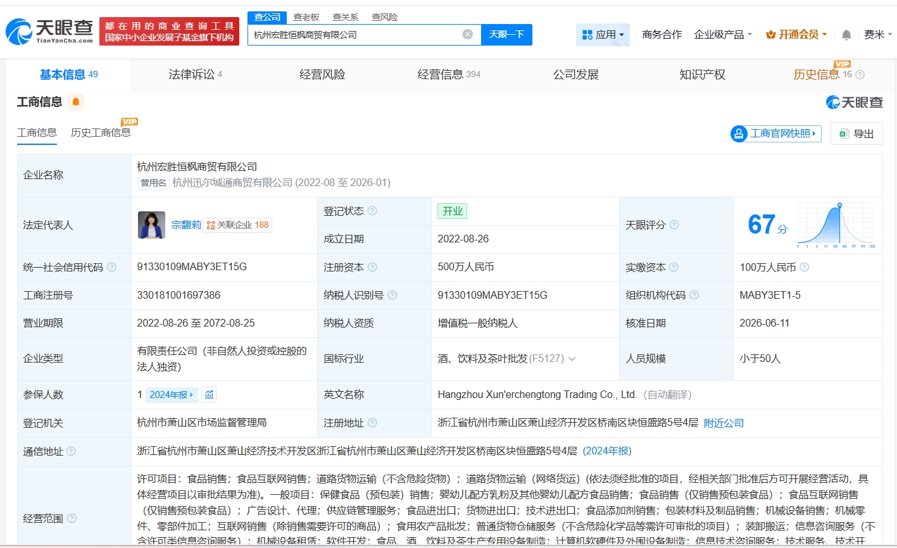Expand the 企业级产品 dropdown
Image resolution: width=897 pixels, height=548 pixels.
point(723,35)
